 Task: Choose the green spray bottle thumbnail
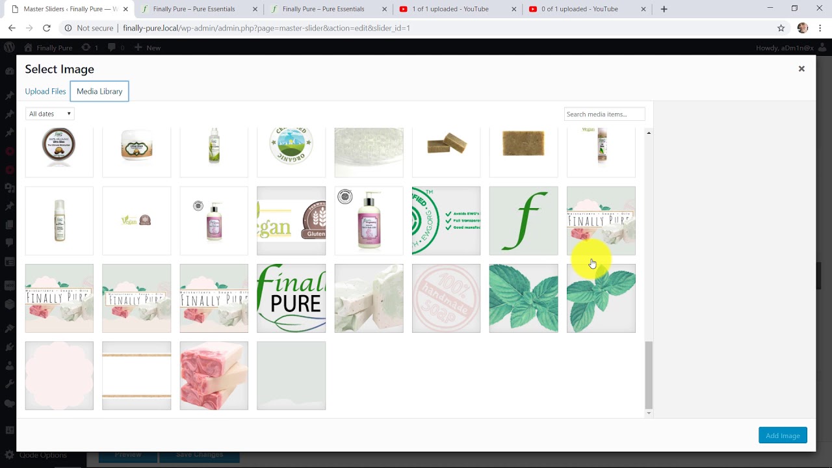pyautogui.click(x=214, y=152)
